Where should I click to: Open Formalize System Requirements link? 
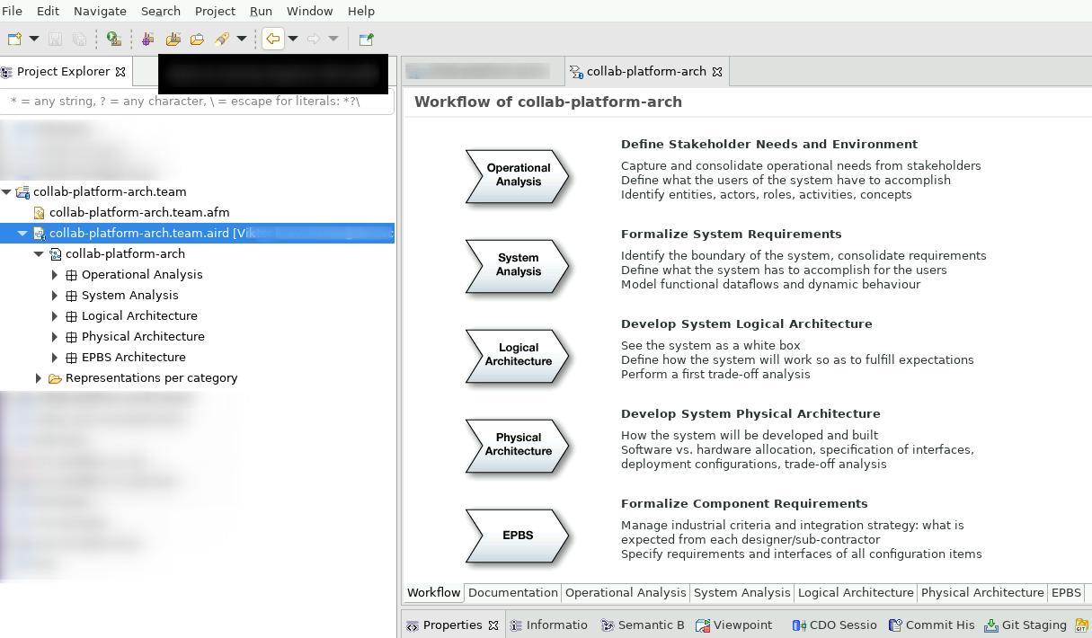tap(730, 234)
